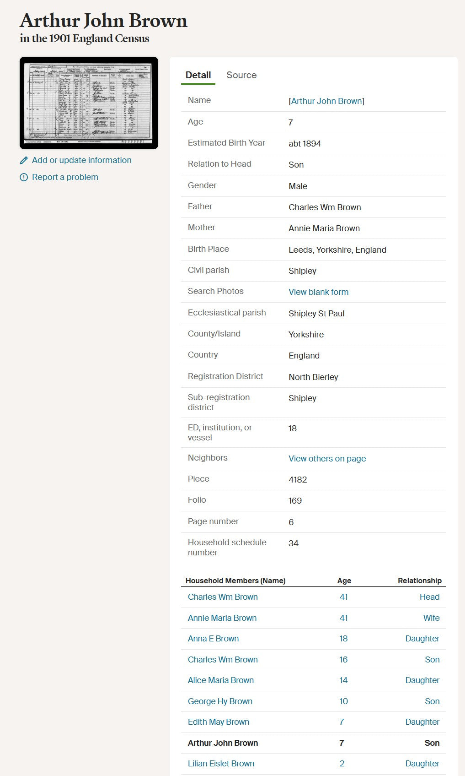465x776 pixels.
Task: Open the census record image thumbnail
Action: click(x=89, y=103)
